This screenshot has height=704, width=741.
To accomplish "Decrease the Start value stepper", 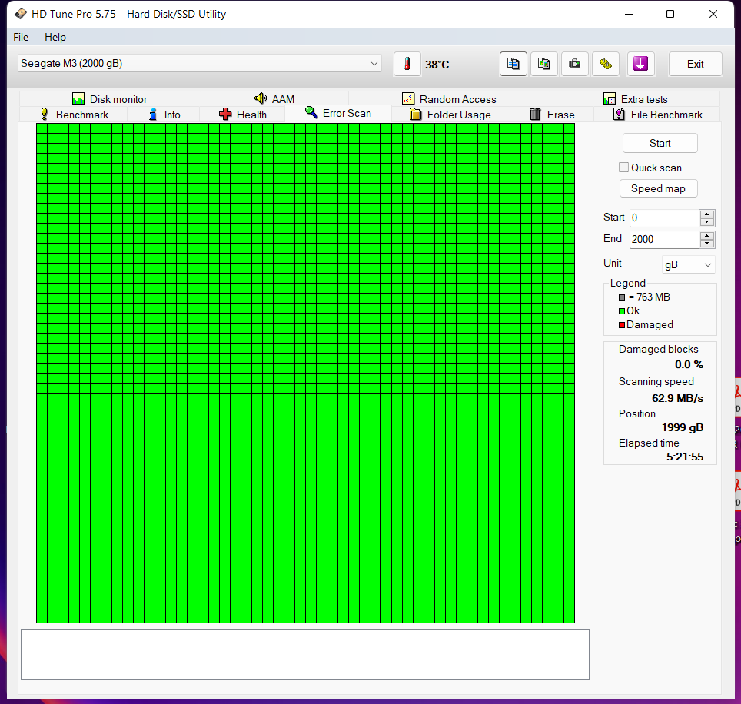I will (x=707, y=222).
